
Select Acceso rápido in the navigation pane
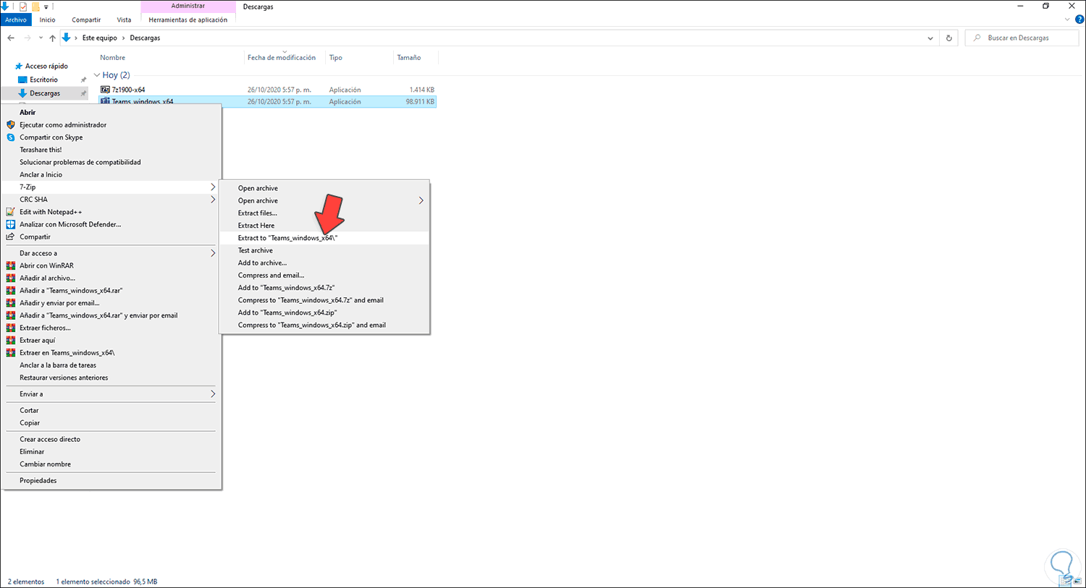point(46,66)
